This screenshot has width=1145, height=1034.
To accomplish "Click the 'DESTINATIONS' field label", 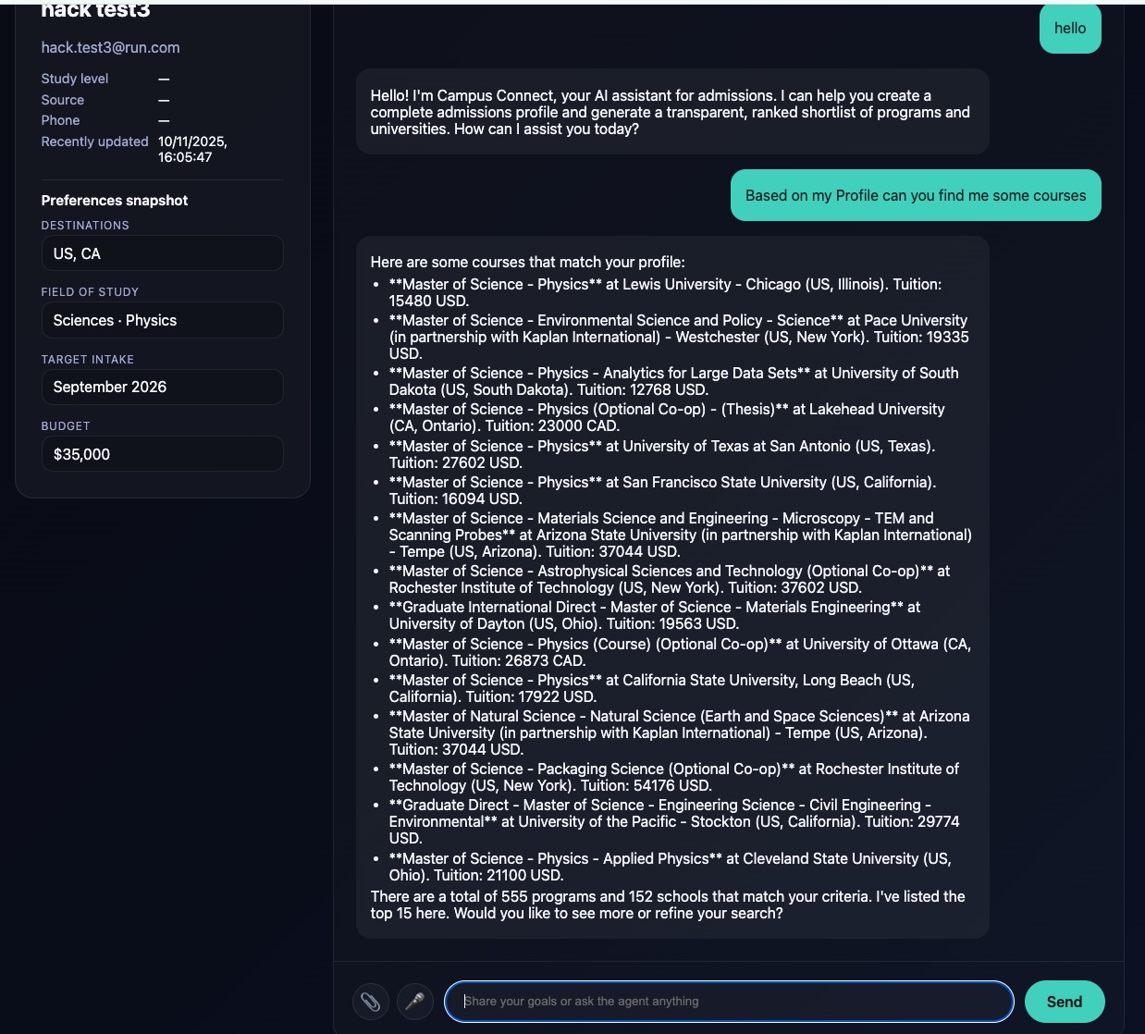I will coord(85,225).
